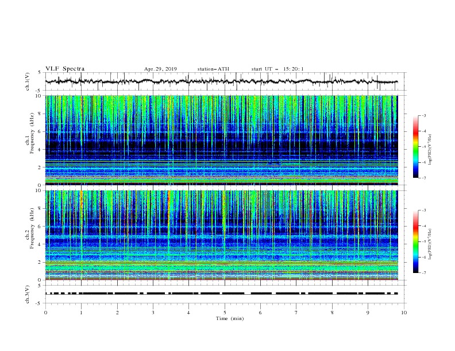Click the "-7" tick on ch.2 colorbar
The image size is (455, 351).
pyautogui.click(x=423, y=273)
